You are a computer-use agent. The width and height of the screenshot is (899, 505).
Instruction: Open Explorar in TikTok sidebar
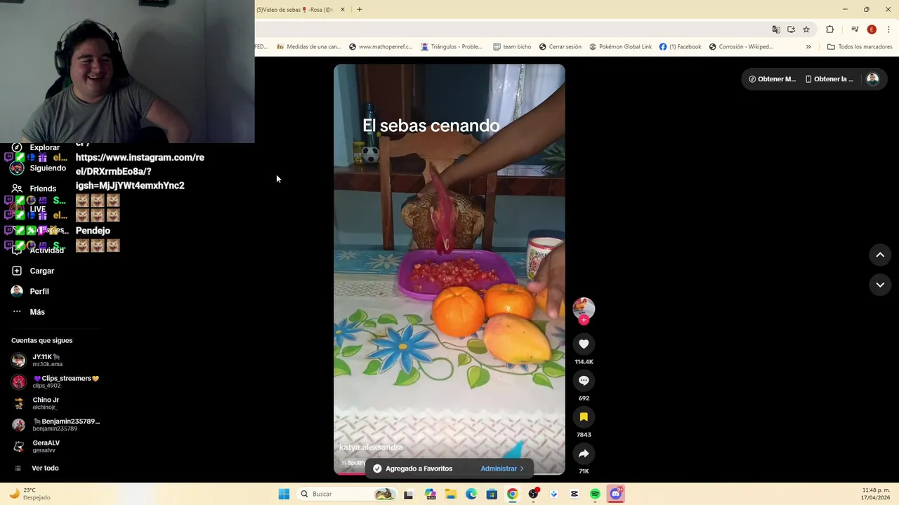37,147
